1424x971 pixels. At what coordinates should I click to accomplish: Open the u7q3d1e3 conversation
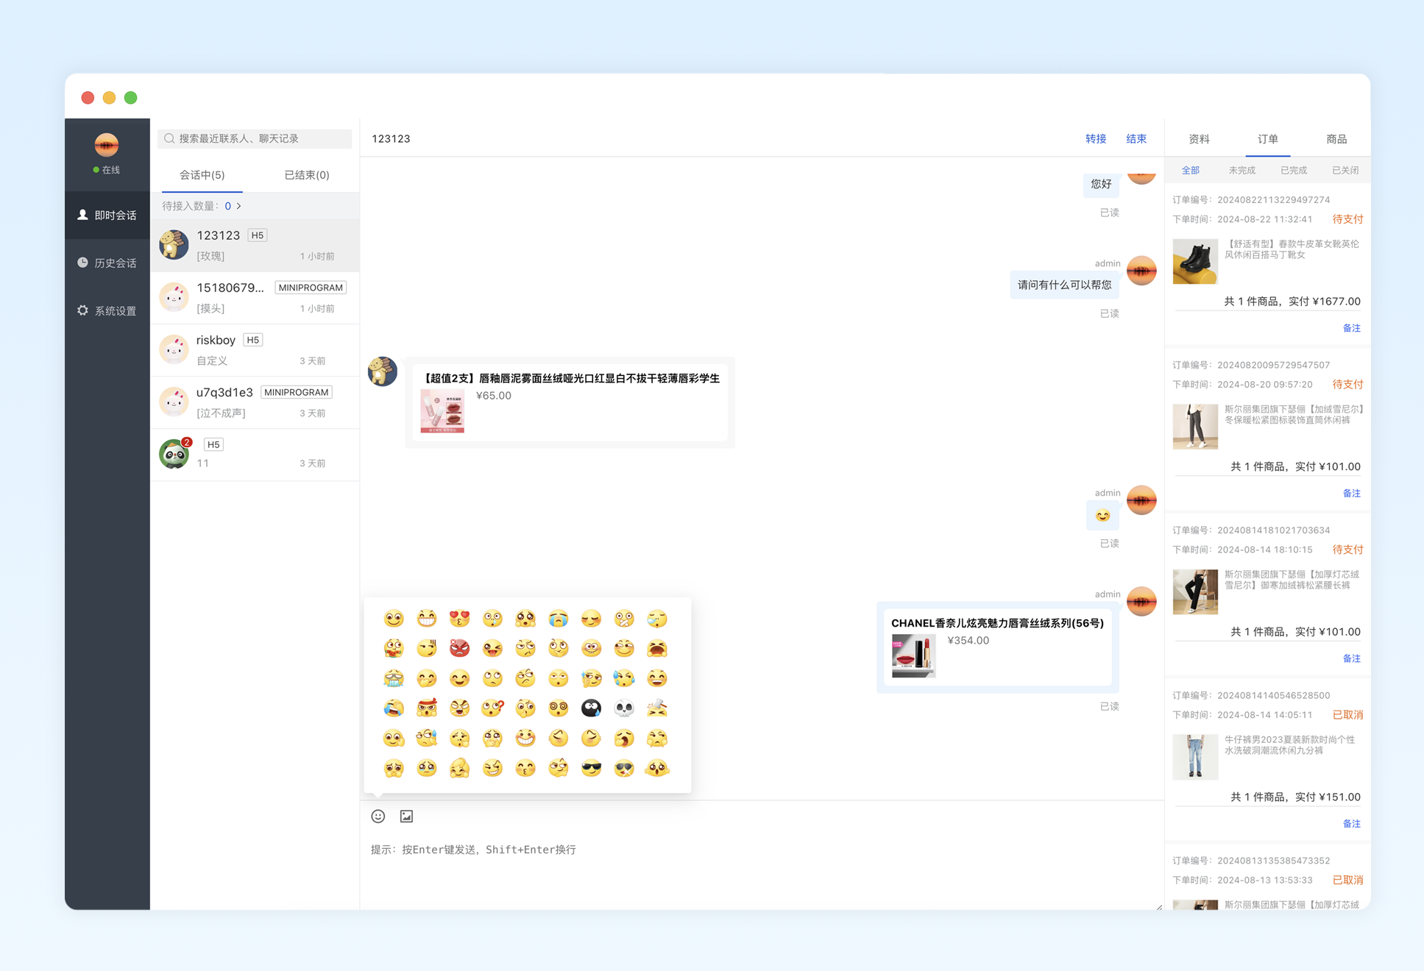(x=255, y=402)
